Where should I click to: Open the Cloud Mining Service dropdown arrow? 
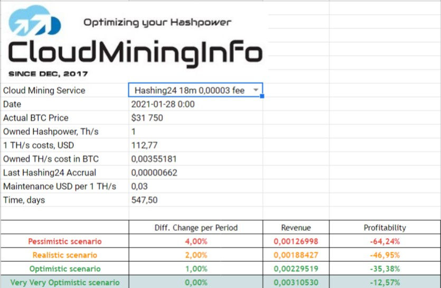[x=256, y=90]
